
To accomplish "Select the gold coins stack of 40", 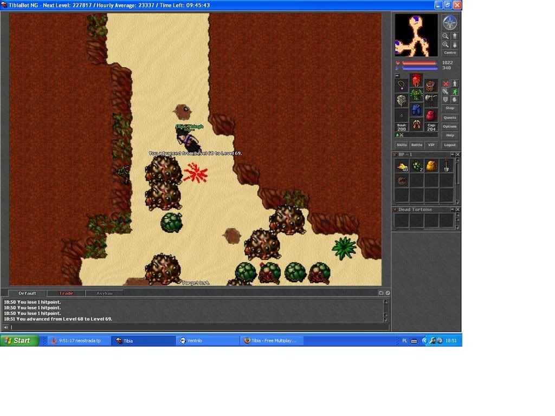I will [x=402, y=166].
